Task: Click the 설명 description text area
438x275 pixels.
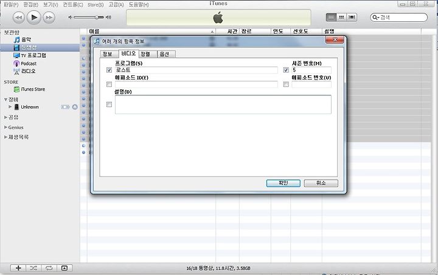Action: point(223,104)
